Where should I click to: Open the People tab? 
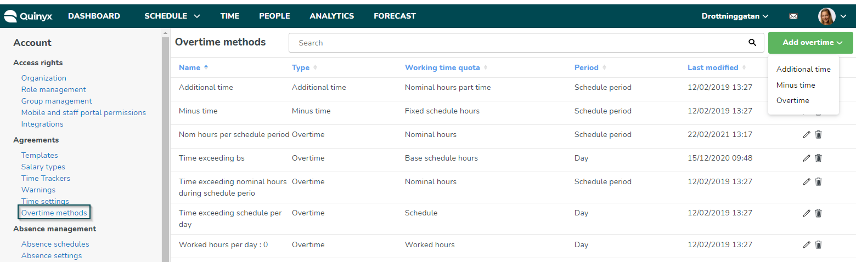[x=274, y=16]
